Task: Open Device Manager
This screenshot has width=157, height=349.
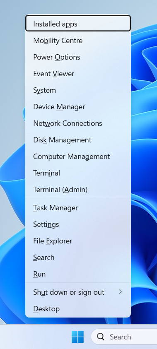Action: [78, 107]
